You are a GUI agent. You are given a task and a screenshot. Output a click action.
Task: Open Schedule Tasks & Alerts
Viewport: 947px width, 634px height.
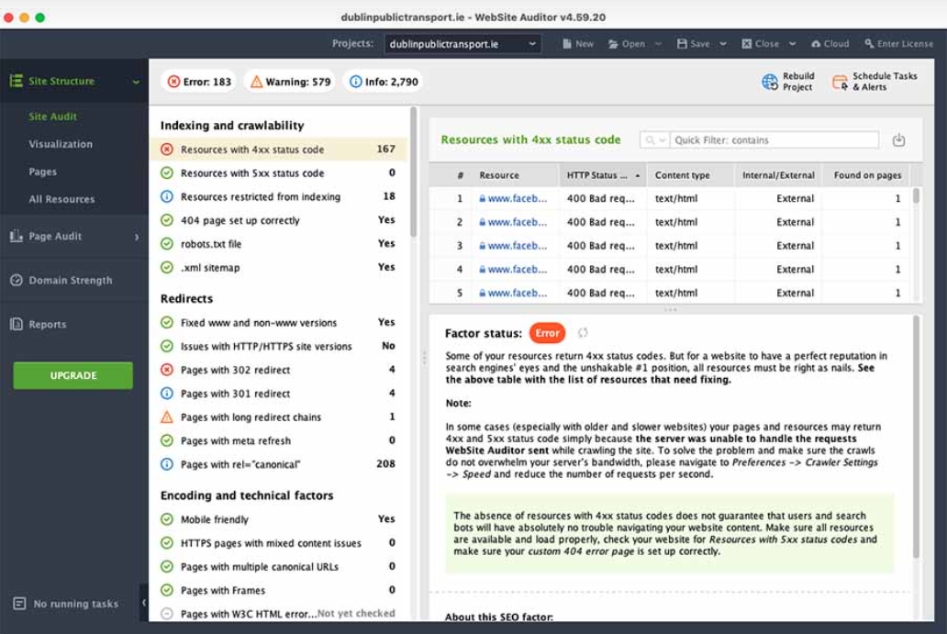(x=841, y=82)
